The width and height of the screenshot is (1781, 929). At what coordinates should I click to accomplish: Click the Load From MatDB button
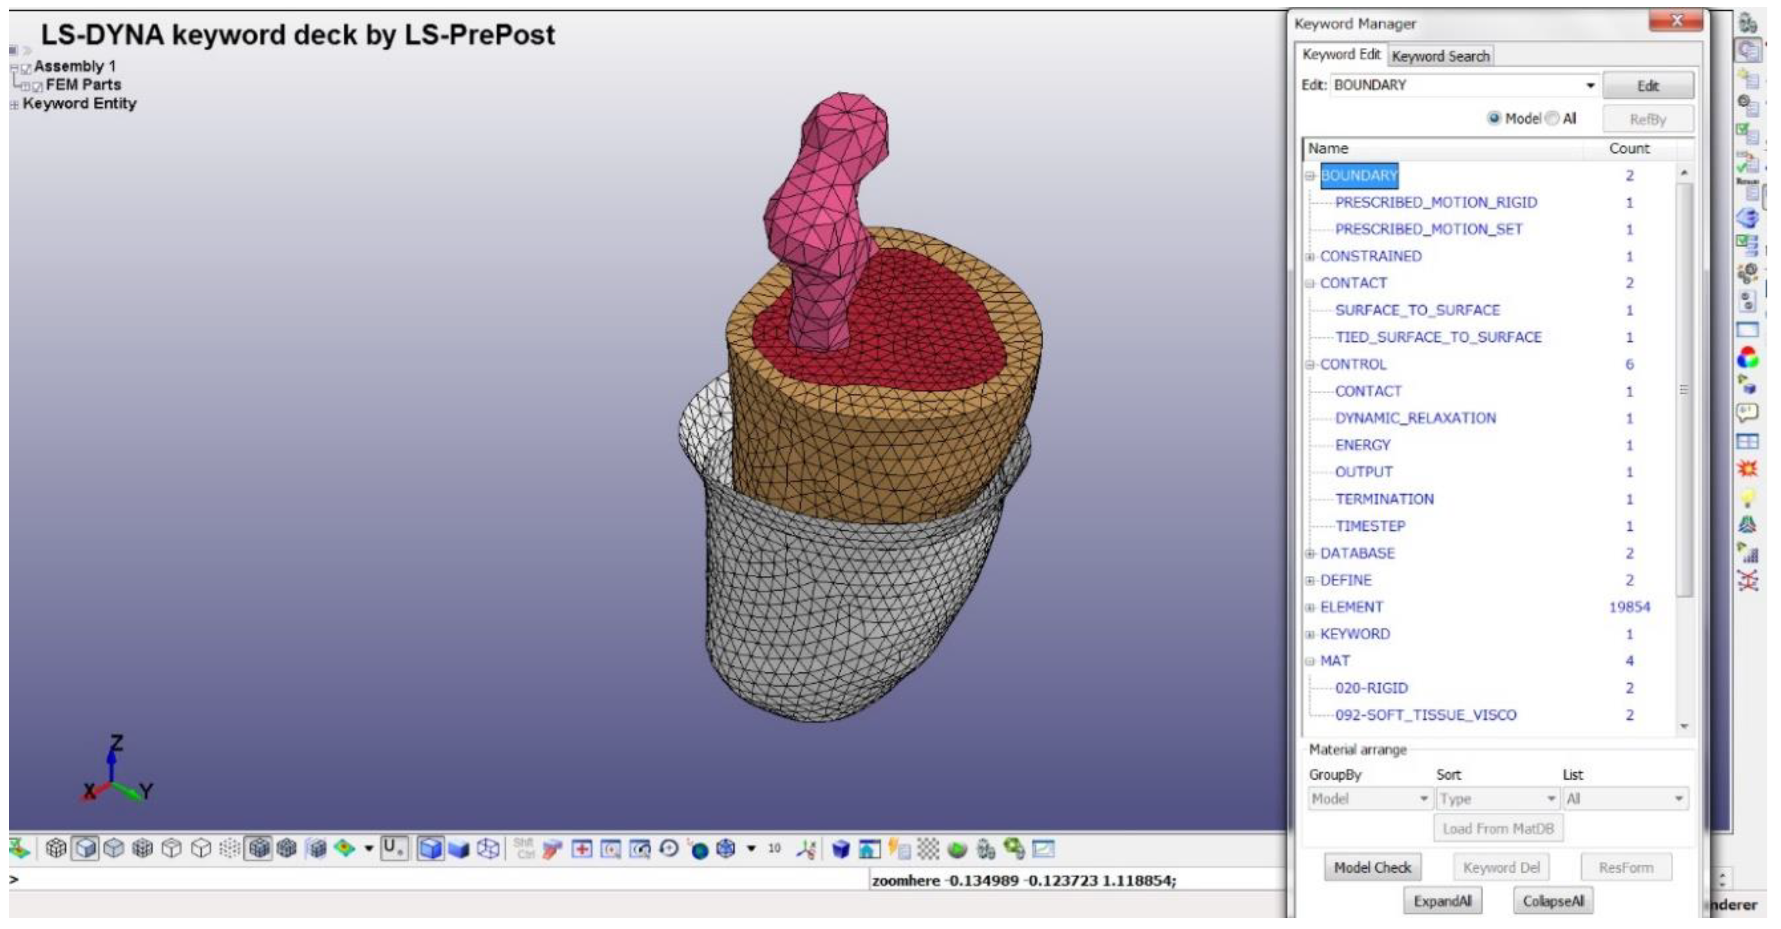[1498, 828]
